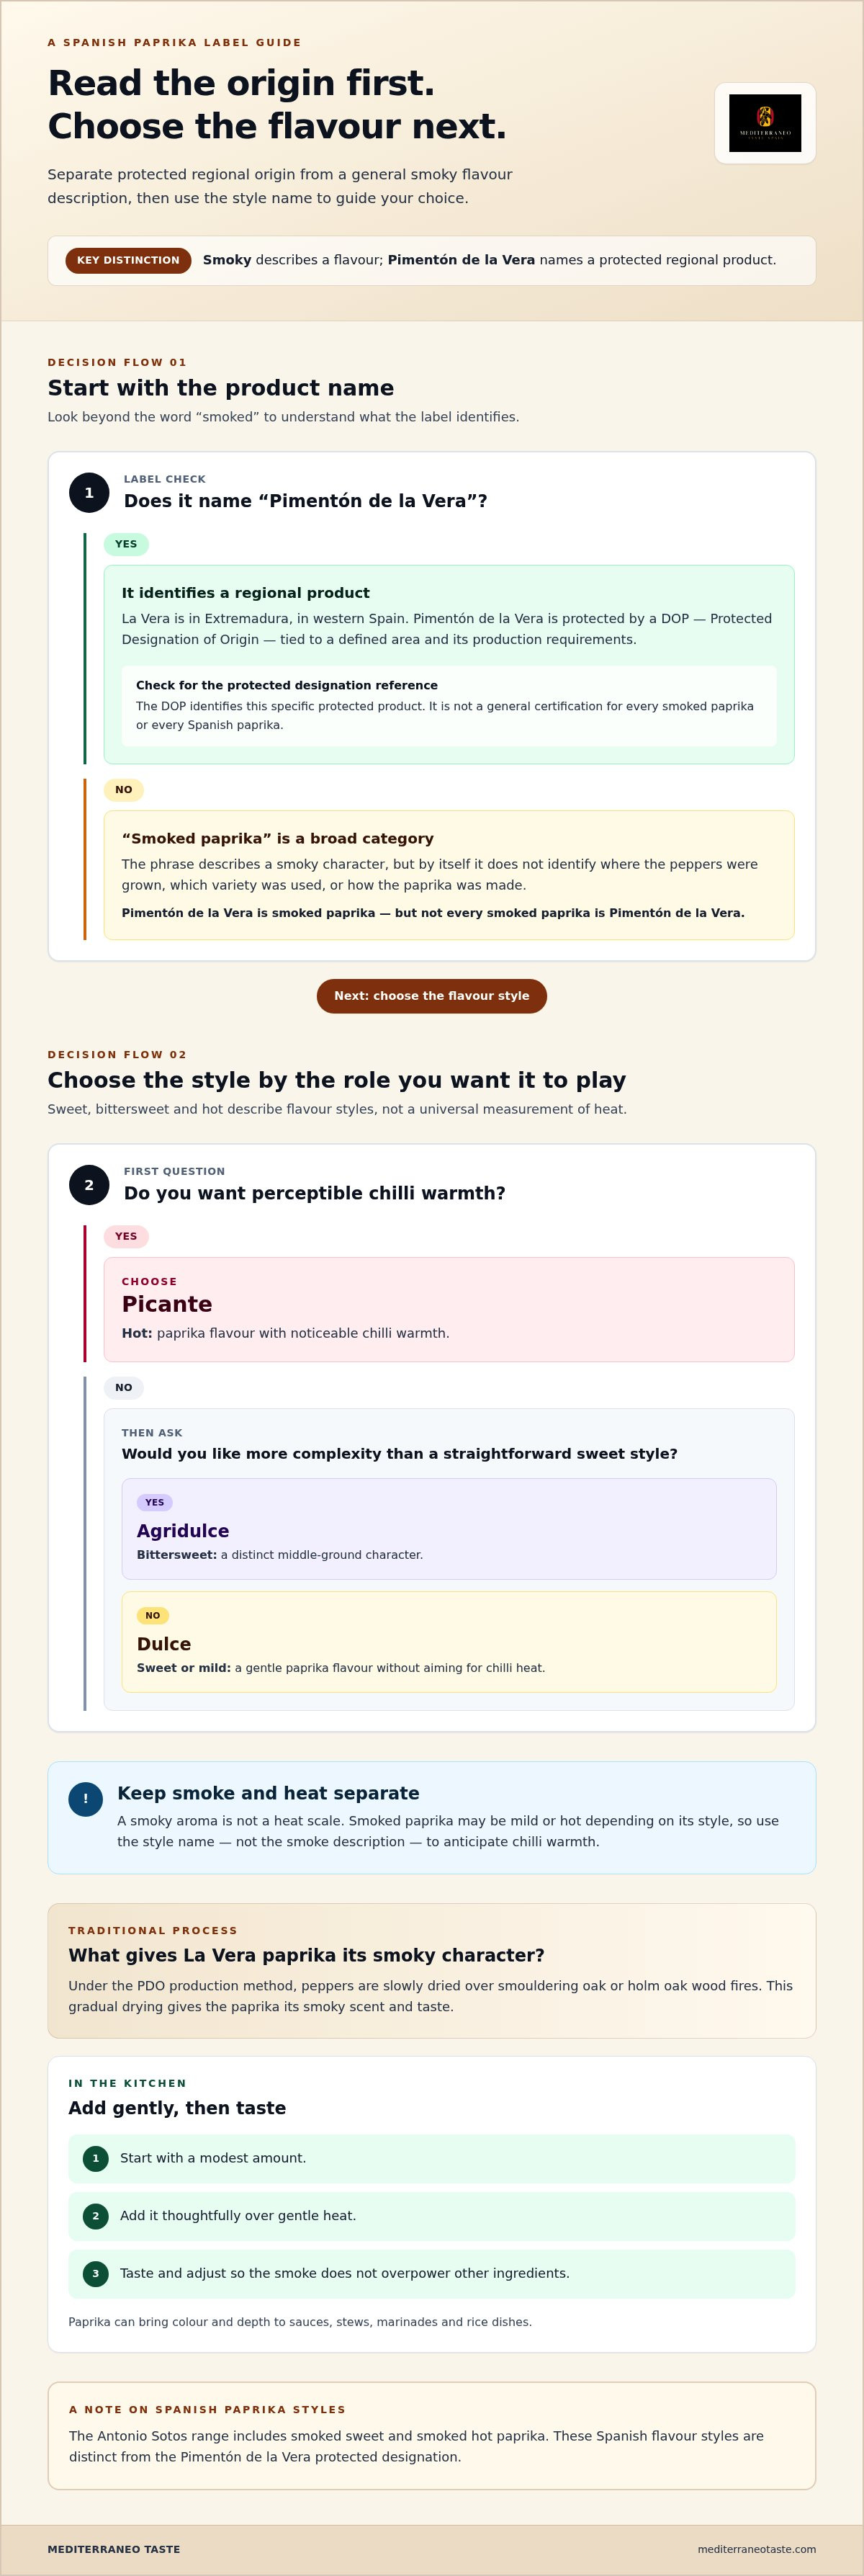Select the green YES pill under Label Check

(126, 545)
